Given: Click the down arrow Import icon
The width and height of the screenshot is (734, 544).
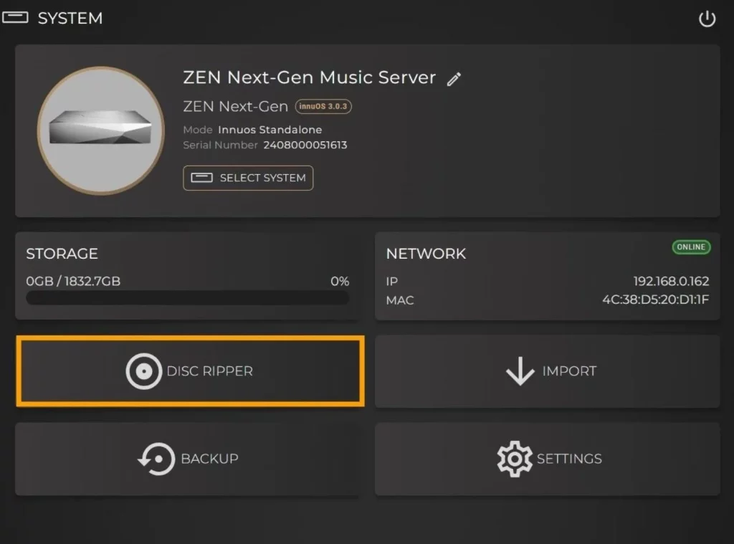Looking at the screenshot, I should (520, 371).
